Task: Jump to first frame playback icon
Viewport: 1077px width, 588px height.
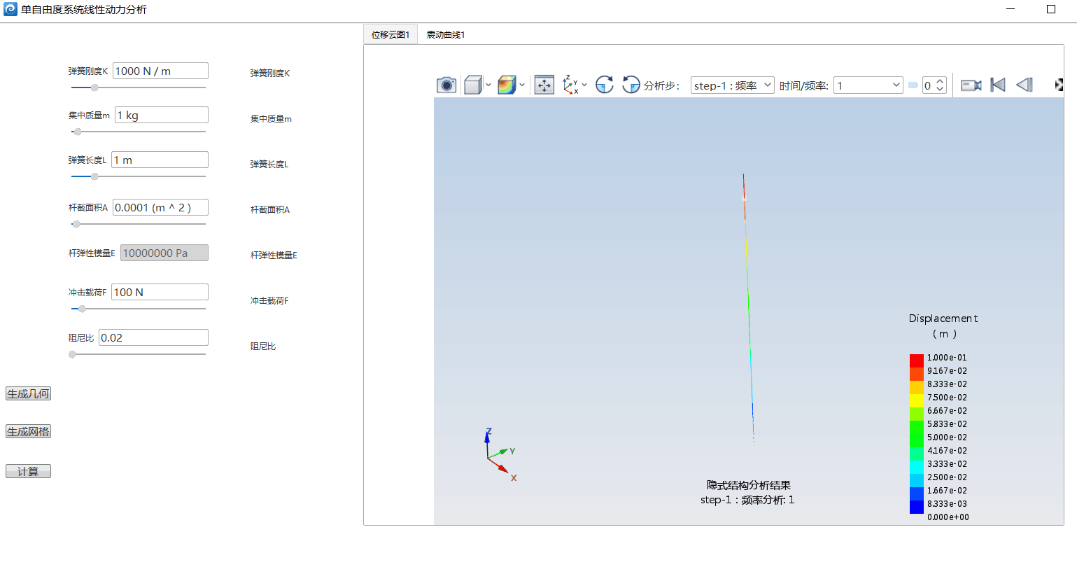Action: (x=999, y=85)
